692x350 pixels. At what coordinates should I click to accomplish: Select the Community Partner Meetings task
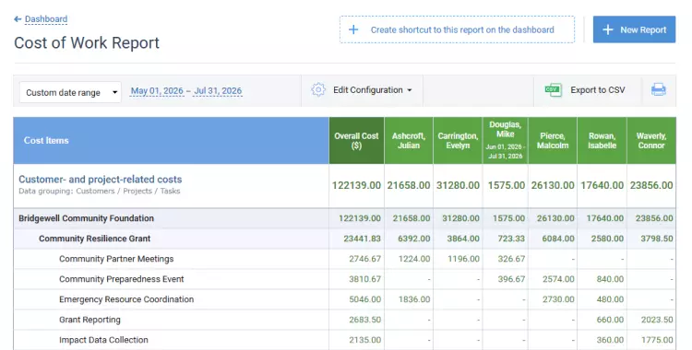click(x=116, y=259)
